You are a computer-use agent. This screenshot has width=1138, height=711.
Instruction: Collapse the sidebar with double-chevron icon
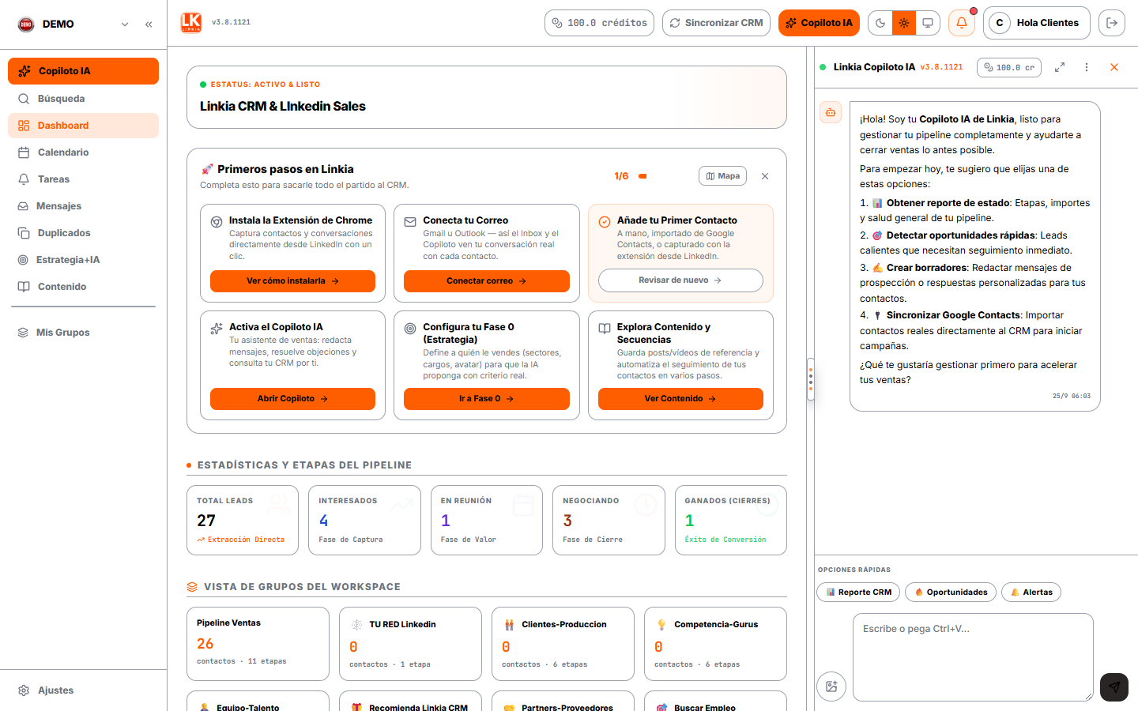point(149,24)
